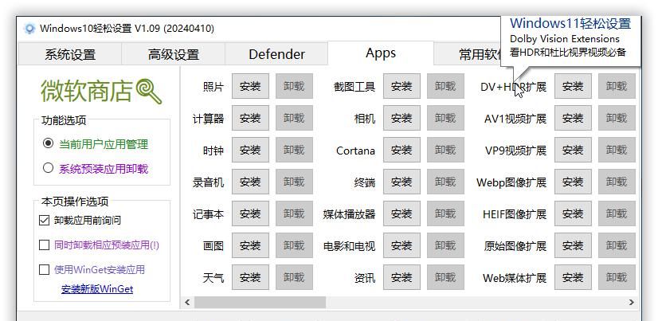The height and width of the screenshot is (321, 658).
Task: Uninstall the 天气 app
Action: tap(294, 277)
